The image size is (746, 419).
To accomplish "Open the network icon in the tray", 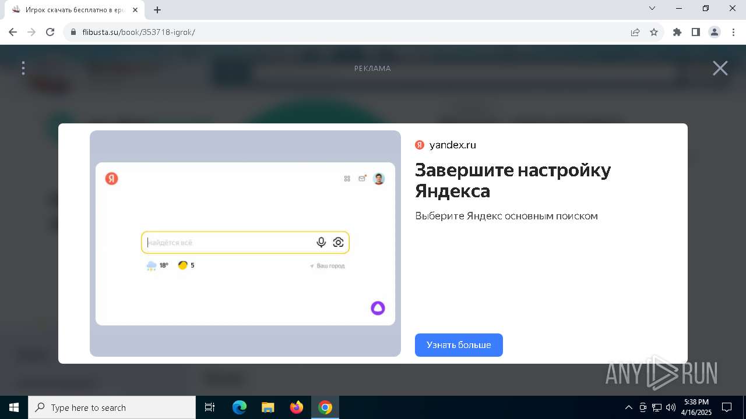I will (657, 407).
